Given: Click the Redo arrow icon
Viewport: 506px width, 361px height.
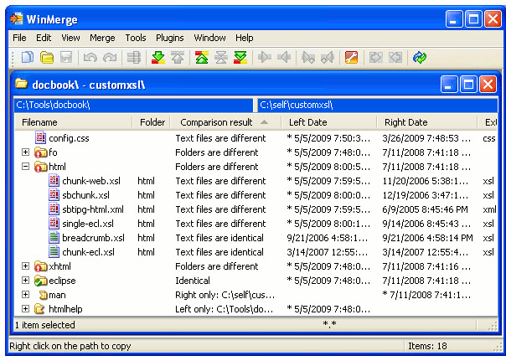Looking at the screenshot, I should click(x=110, y=58).
